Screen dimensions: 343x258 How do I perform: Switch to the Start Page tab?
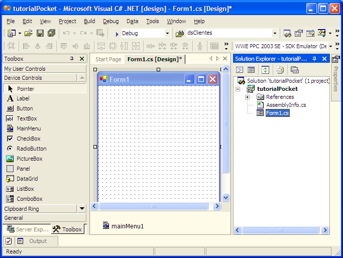click(x=108, y=59)
